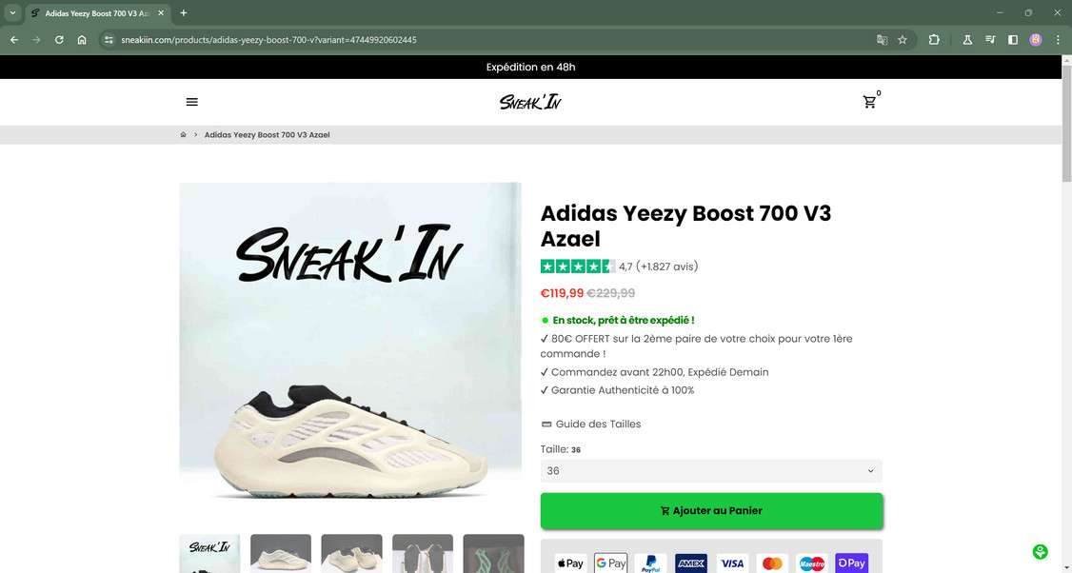This screenshot has height=573, width=1072.
Task: Expand the Taille size dropdown
Action: click(710, 471)
